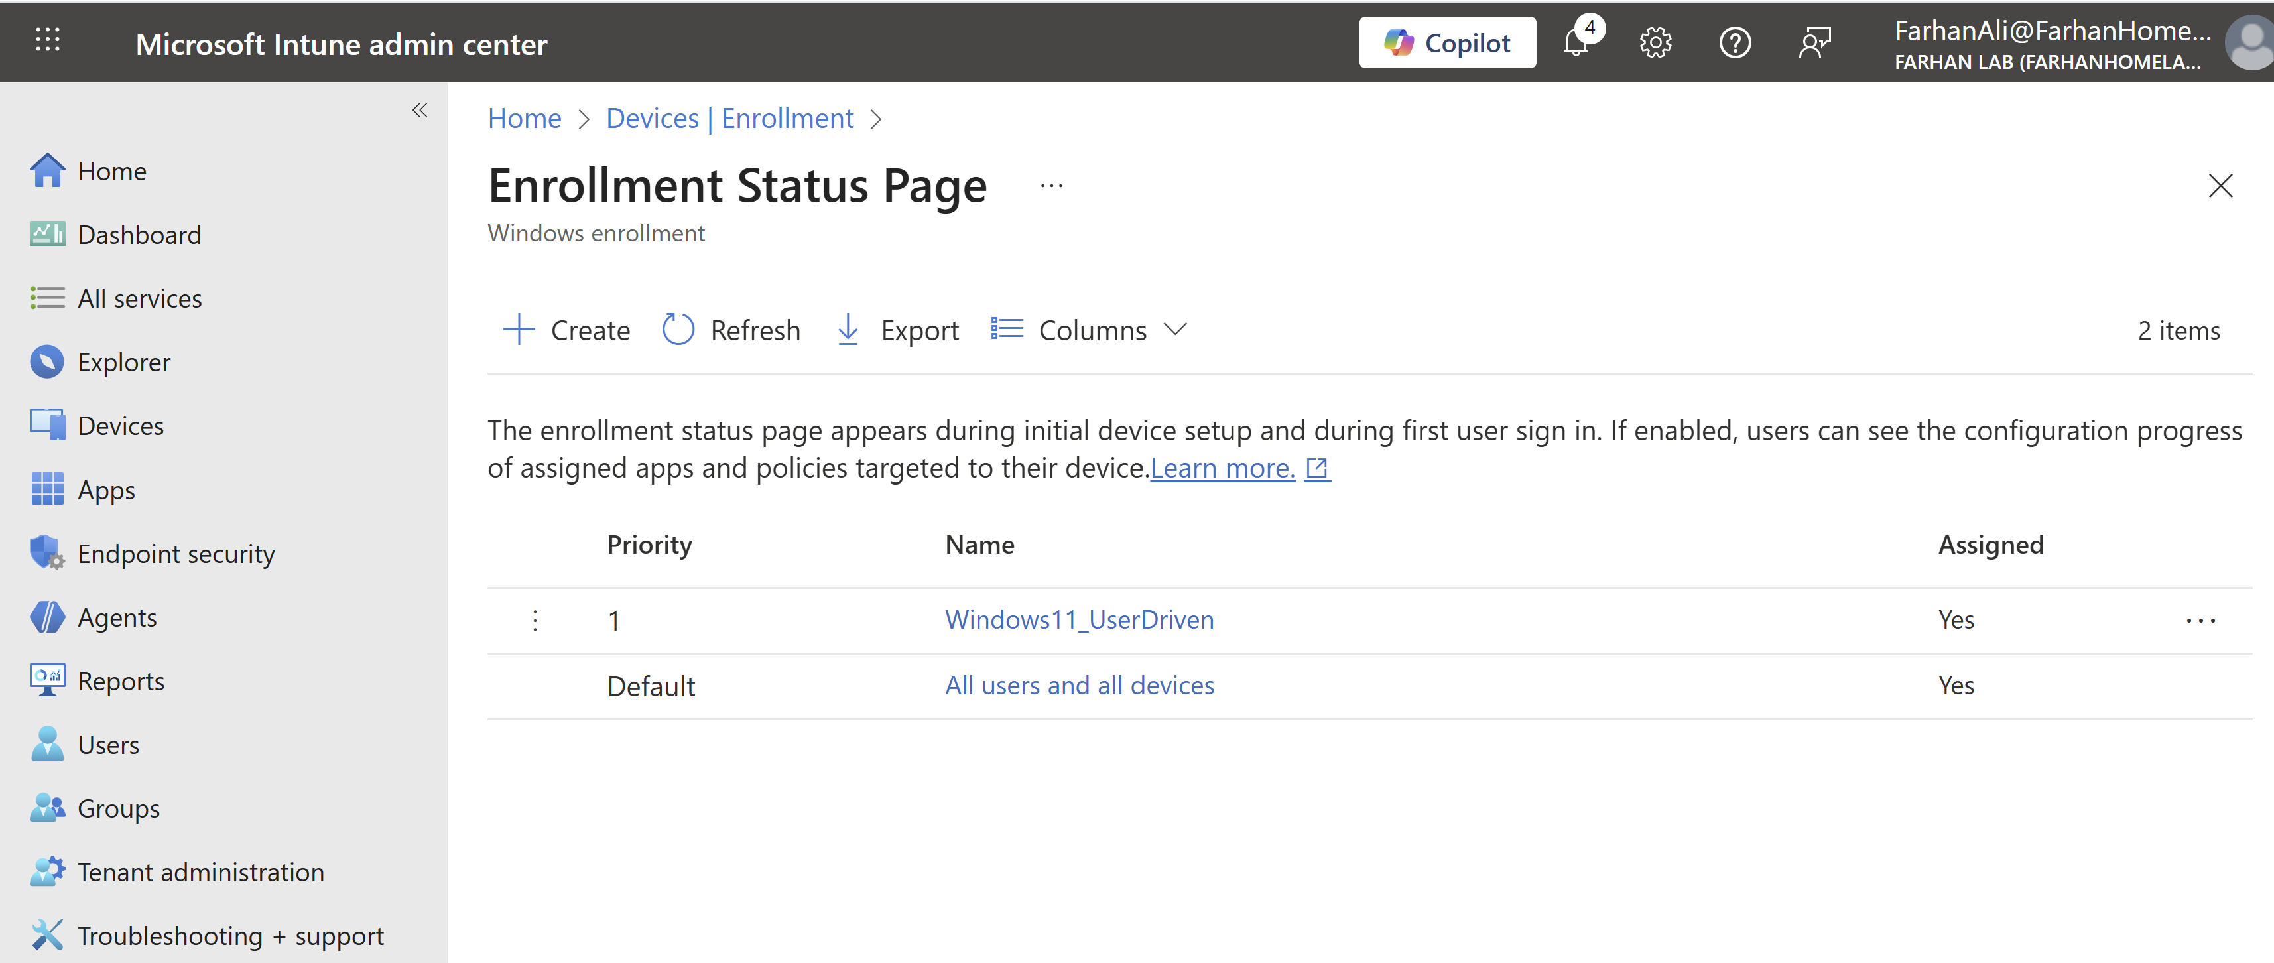Open the notifications bell
2274x963 pixels.
(1576, 42)
